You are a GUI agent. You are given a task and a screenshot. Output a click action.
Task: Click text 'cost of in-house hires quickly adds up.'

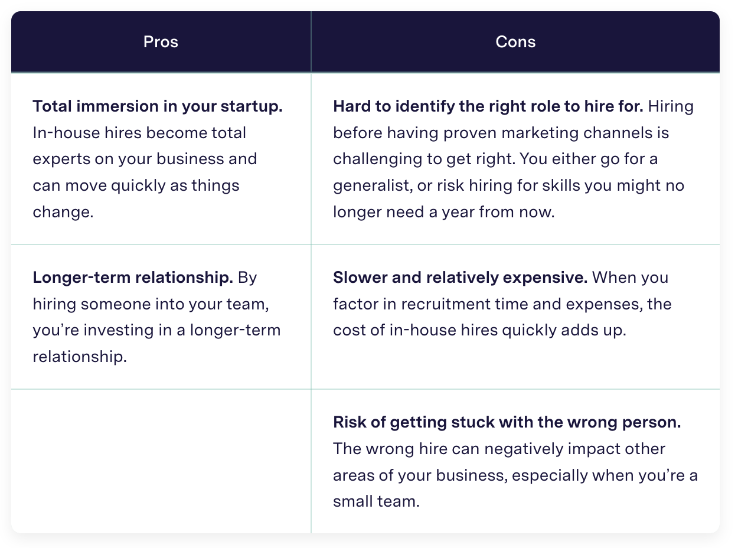coord(479,331)
